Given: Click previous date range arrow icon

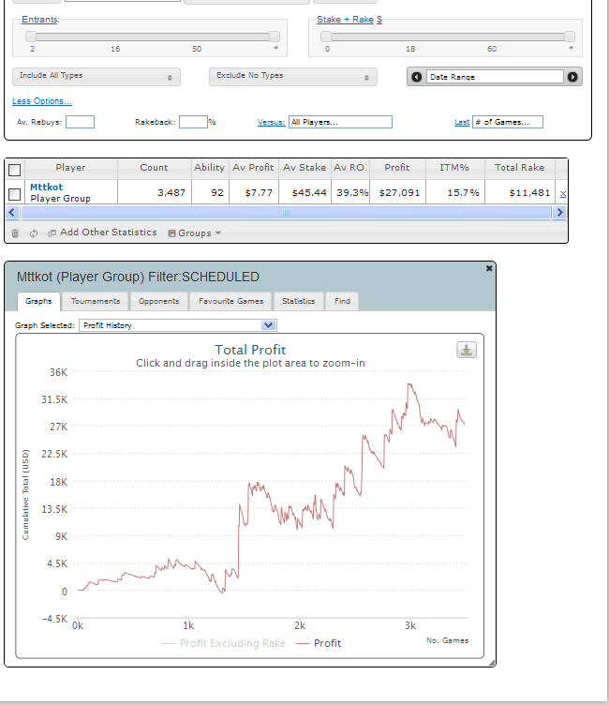Looking at the screenshot, I should [417, 77].
